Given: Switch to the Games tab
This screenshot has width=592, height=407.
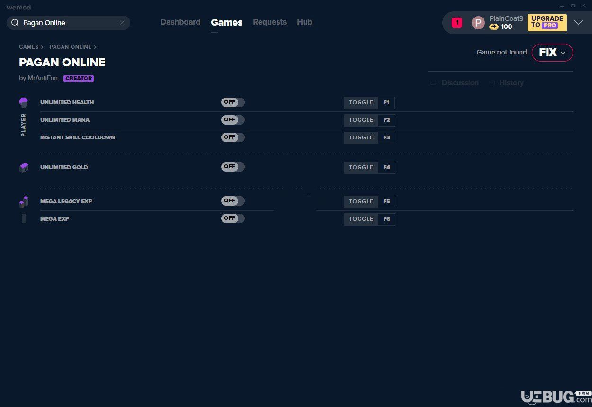Looking at the screenshot, I should coord(227,22).
